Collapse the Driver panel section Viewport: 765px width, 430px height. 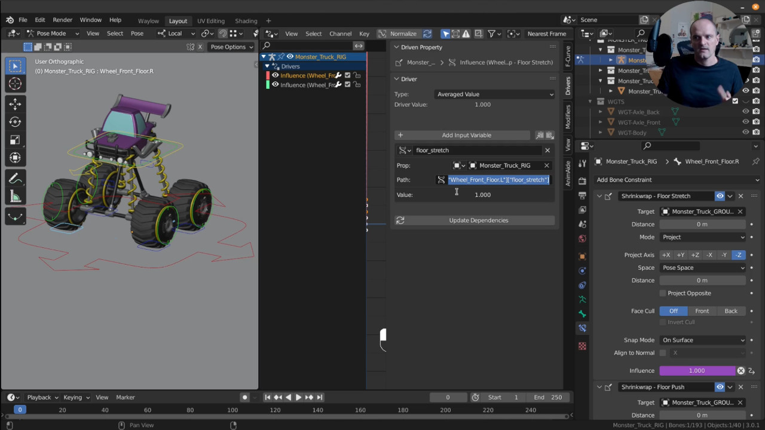[x=396, y=79]
